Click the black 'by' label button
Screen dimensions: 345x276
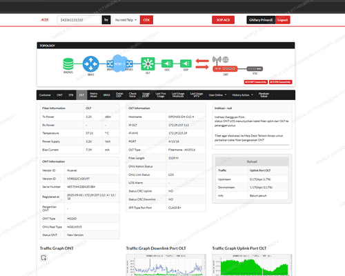(x=106, y=20)
